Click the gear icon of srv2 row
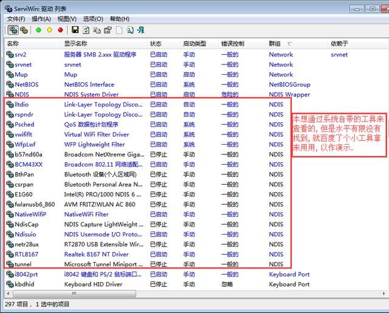The image size is (389, 313). tap(10, 55)
